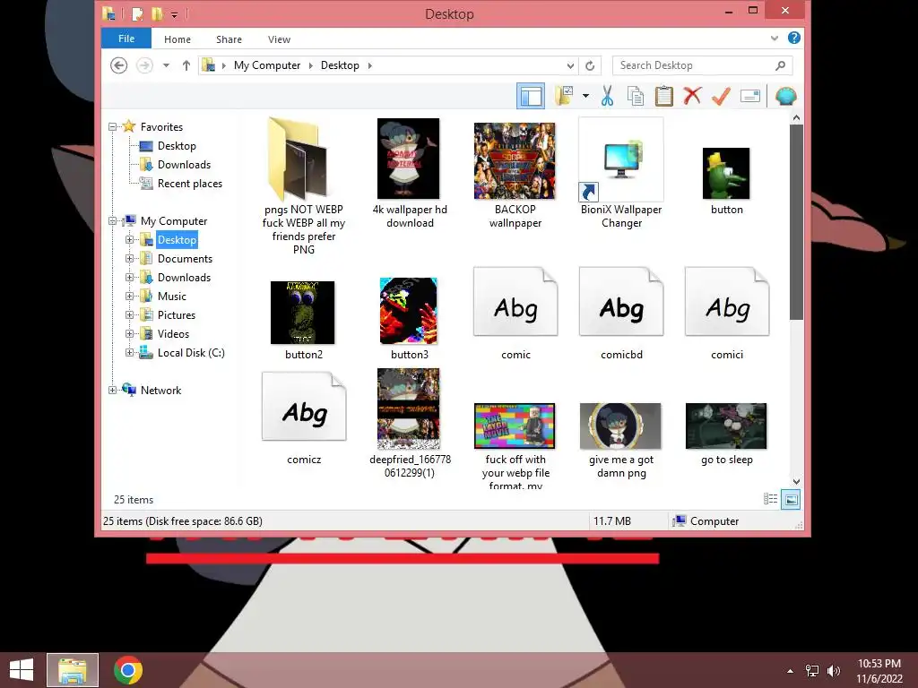
Task: Click the volume speaker tray icon
Action: (x=834, y=670)
